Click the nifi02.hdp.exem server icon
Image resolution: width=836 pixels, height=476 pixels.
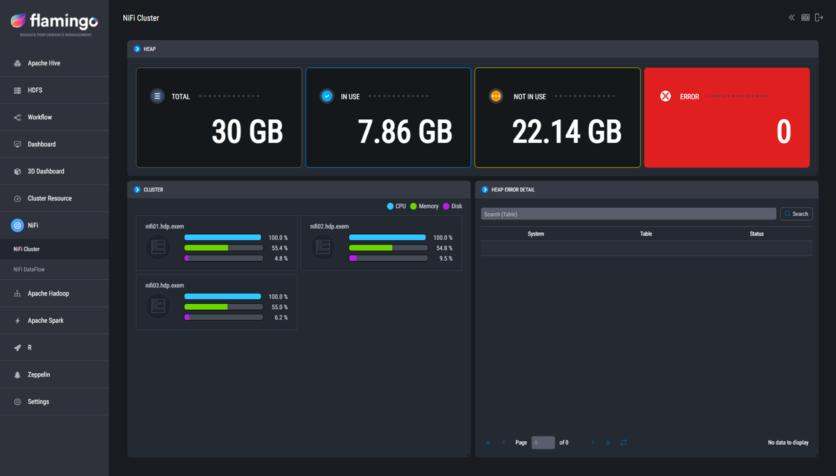(323, 247)
